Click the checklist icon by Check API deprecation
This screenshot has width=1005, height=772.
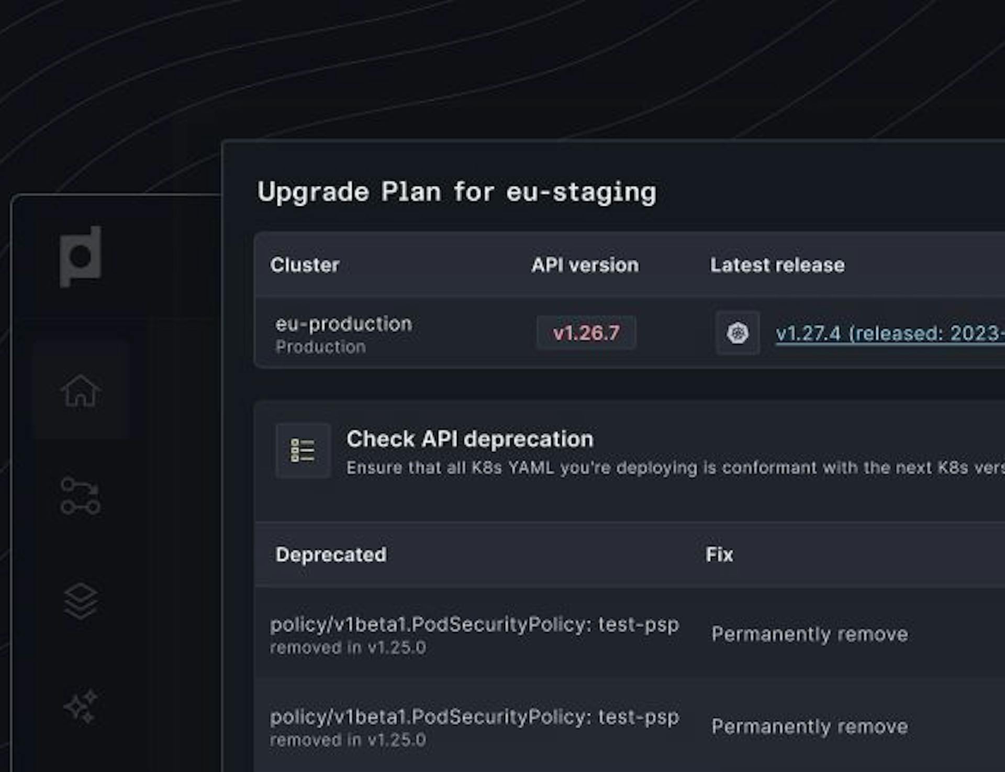coord(303,450)
